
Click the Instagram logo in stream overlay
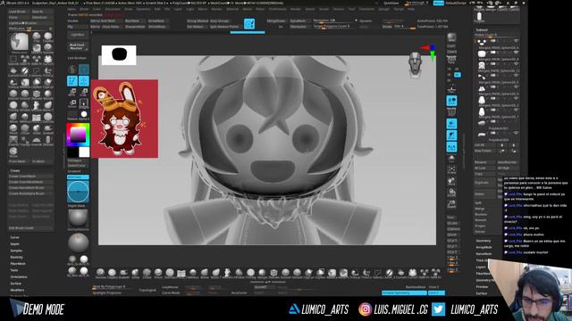[365, 309]
